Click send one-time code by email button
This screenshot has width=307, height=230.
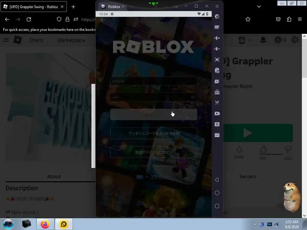[153, 133]
